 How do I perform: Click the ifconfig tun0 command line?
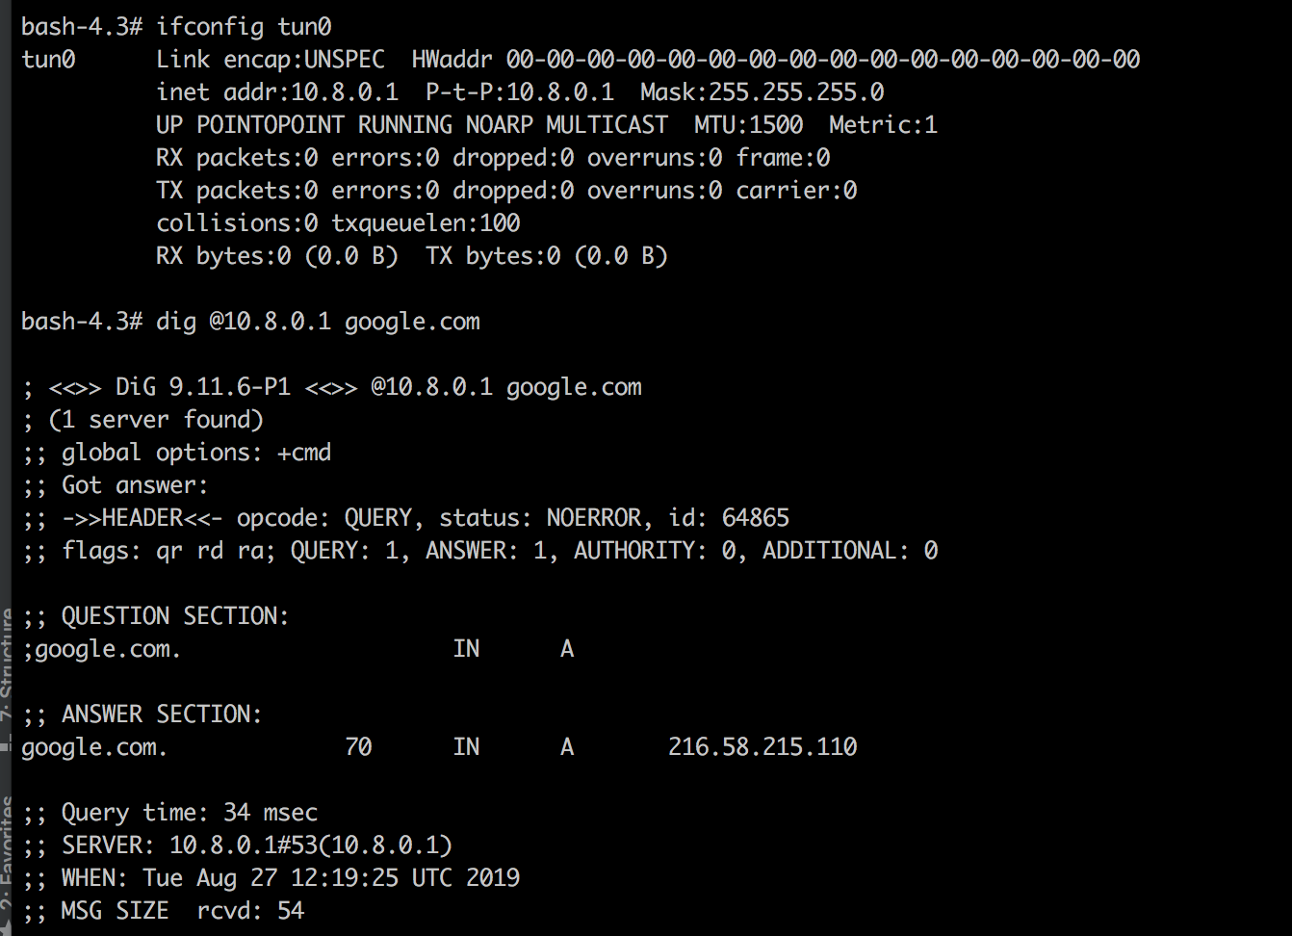176,27
